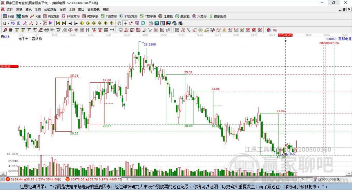Select the circle target crosshair tool
352x190 pixels.
pyautogui.click(x=70, y=30)
